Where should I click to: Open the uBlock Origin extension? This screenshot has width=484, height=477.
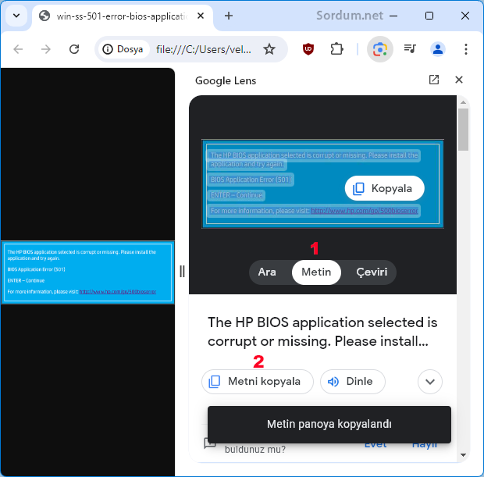pos(308,49)
